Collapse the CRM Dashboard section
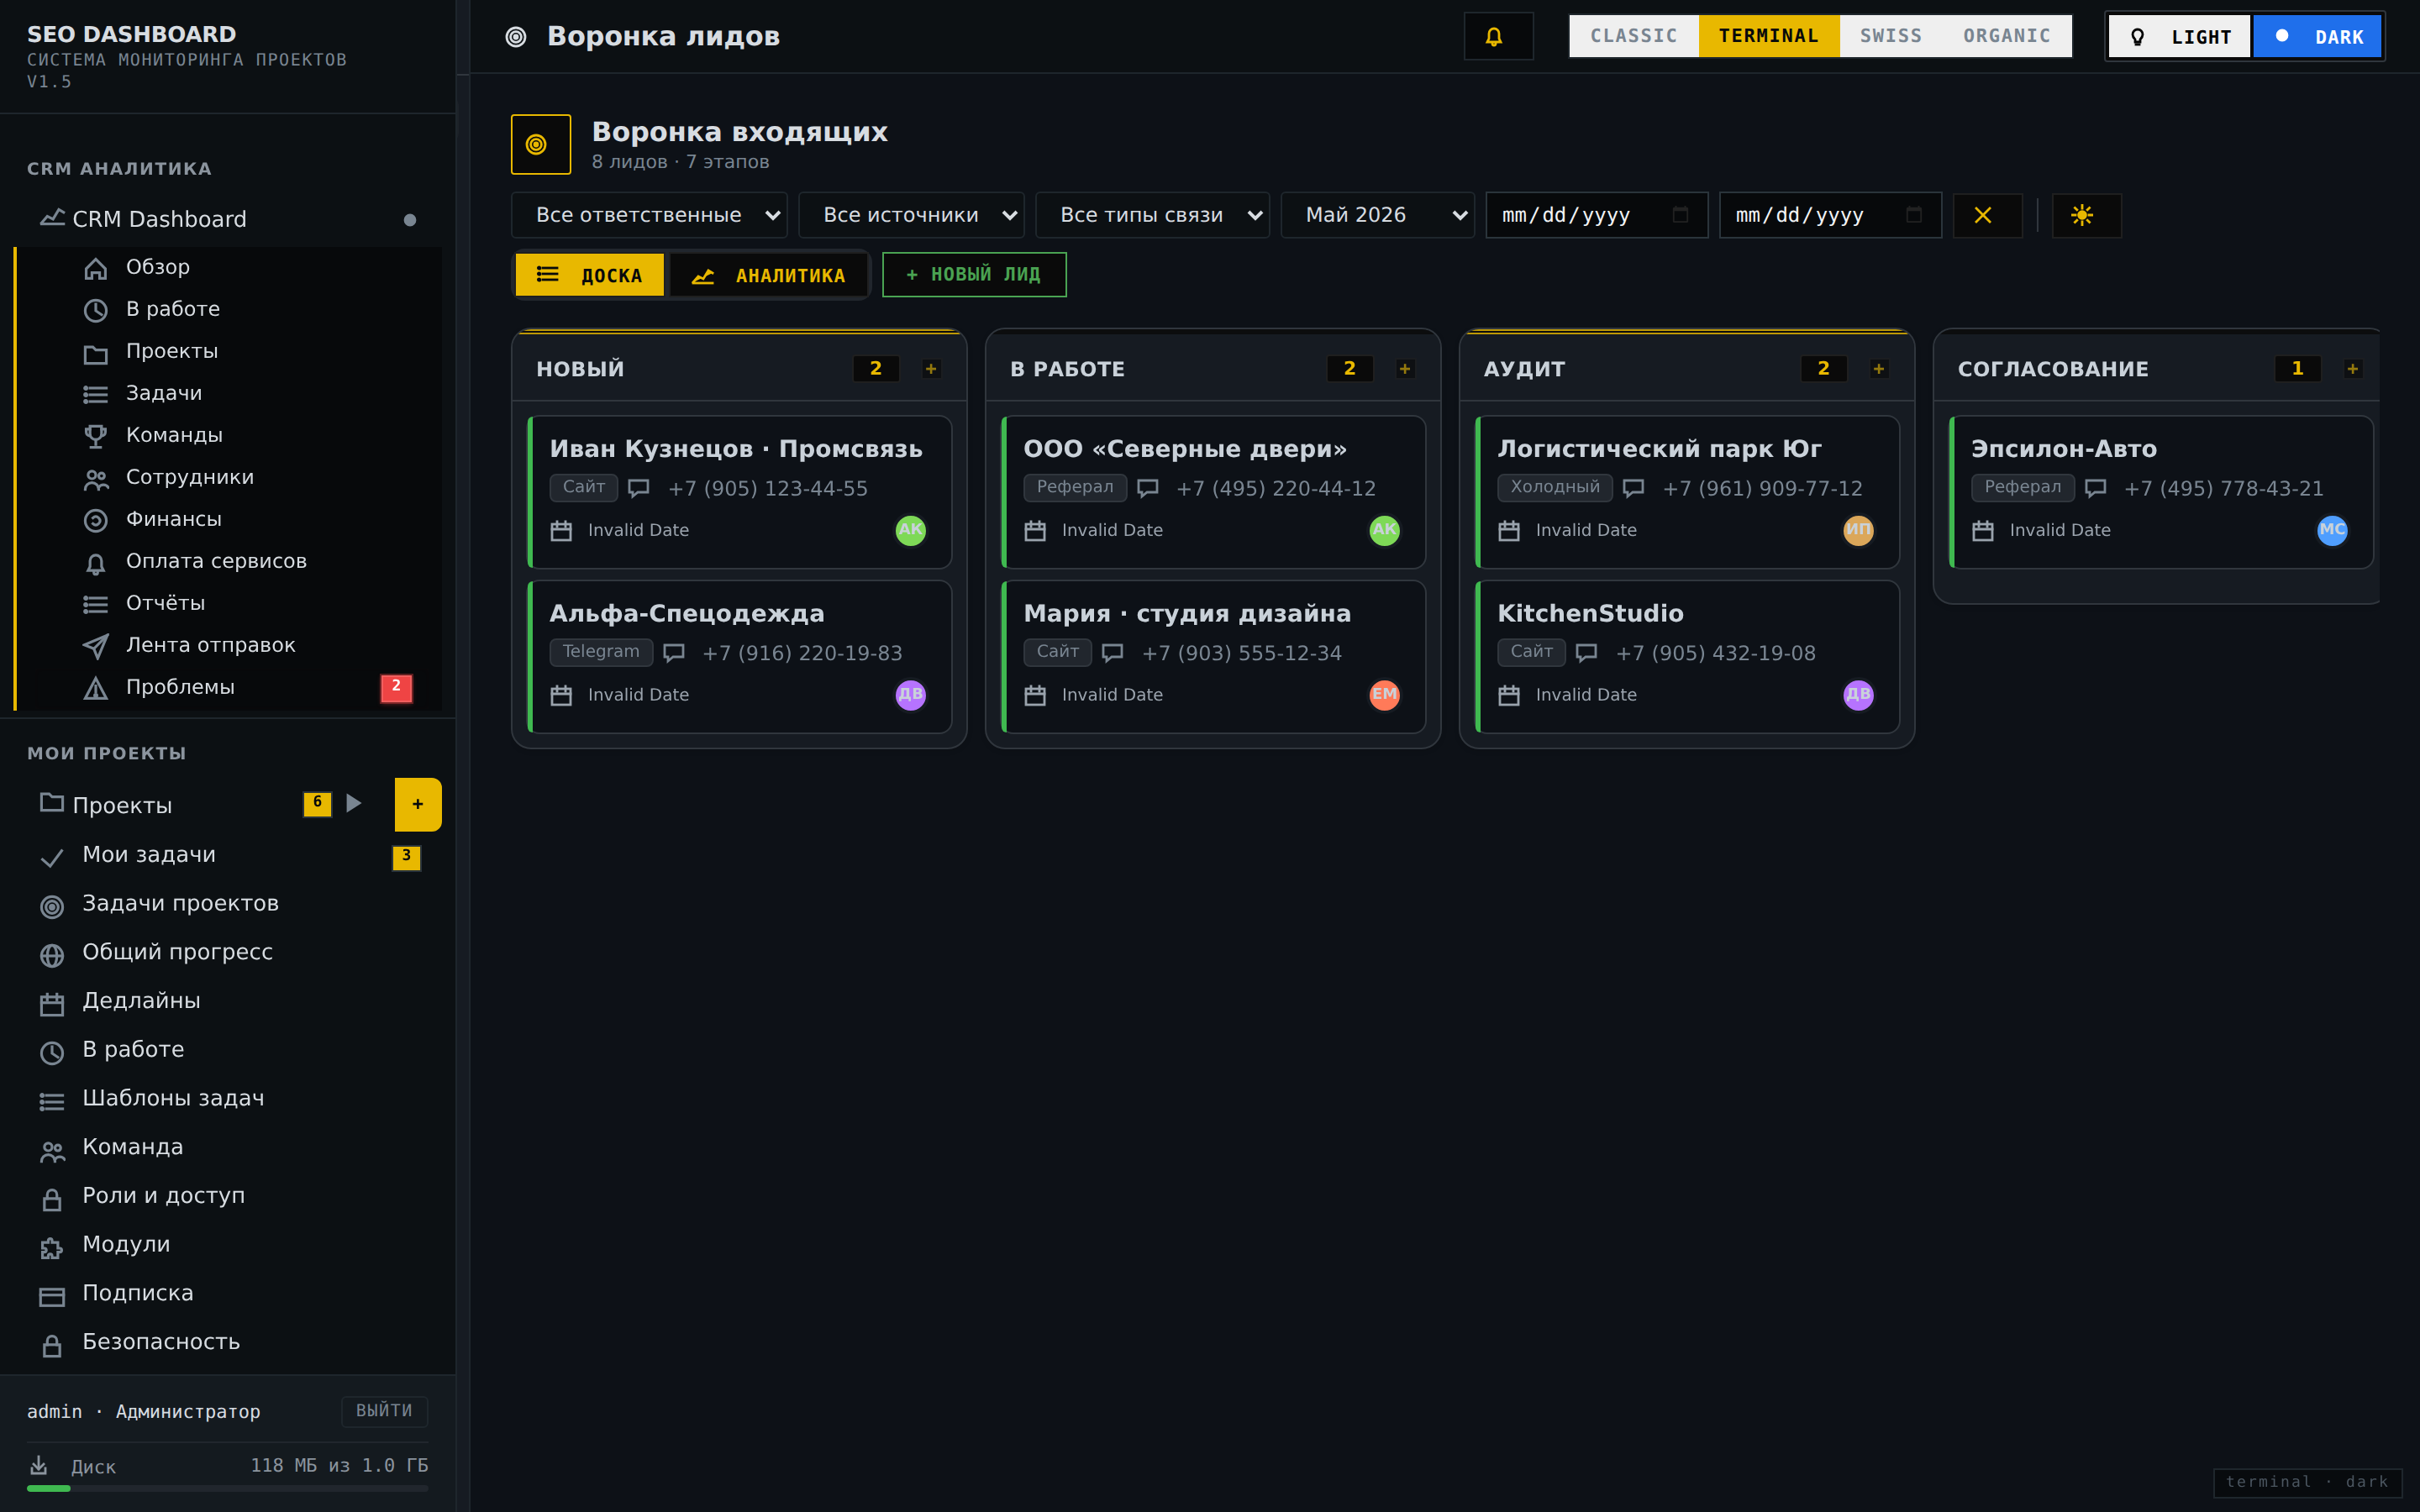Viewport: 2420px width, 1512px height. click(228, 219)
